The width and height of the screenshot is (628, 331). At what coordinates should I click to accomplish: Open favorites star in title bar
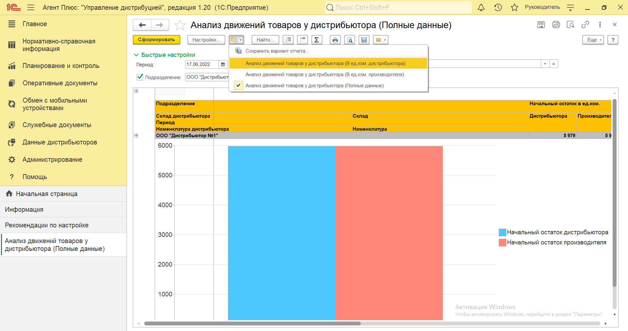point(515,7)
